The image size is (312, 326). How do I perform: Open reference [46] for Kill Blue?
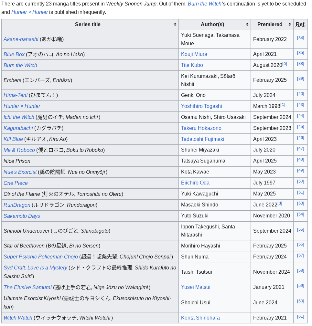coord(301,138)
